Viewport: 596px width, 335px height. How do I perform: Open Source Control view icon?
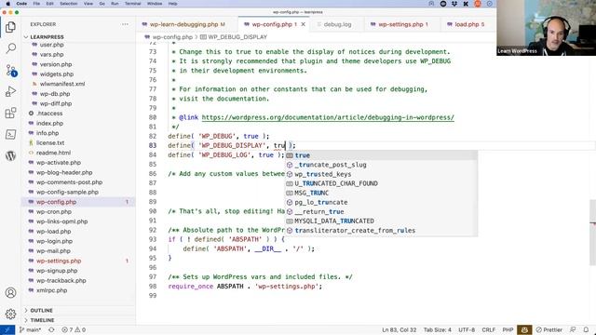pos(10,70)
